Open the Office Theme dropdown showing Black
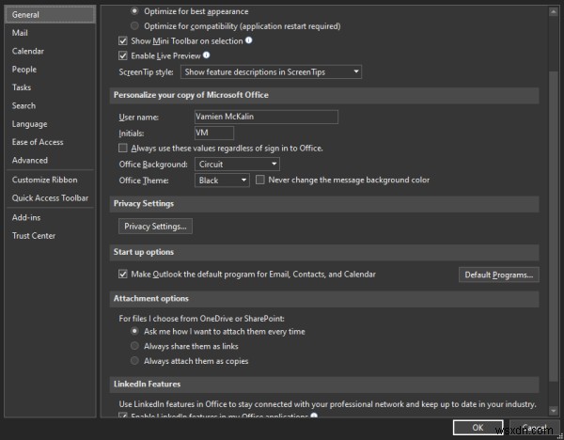The width and height of the screenshot is (564, 440). pyautogui.click(x=222, y=181)
